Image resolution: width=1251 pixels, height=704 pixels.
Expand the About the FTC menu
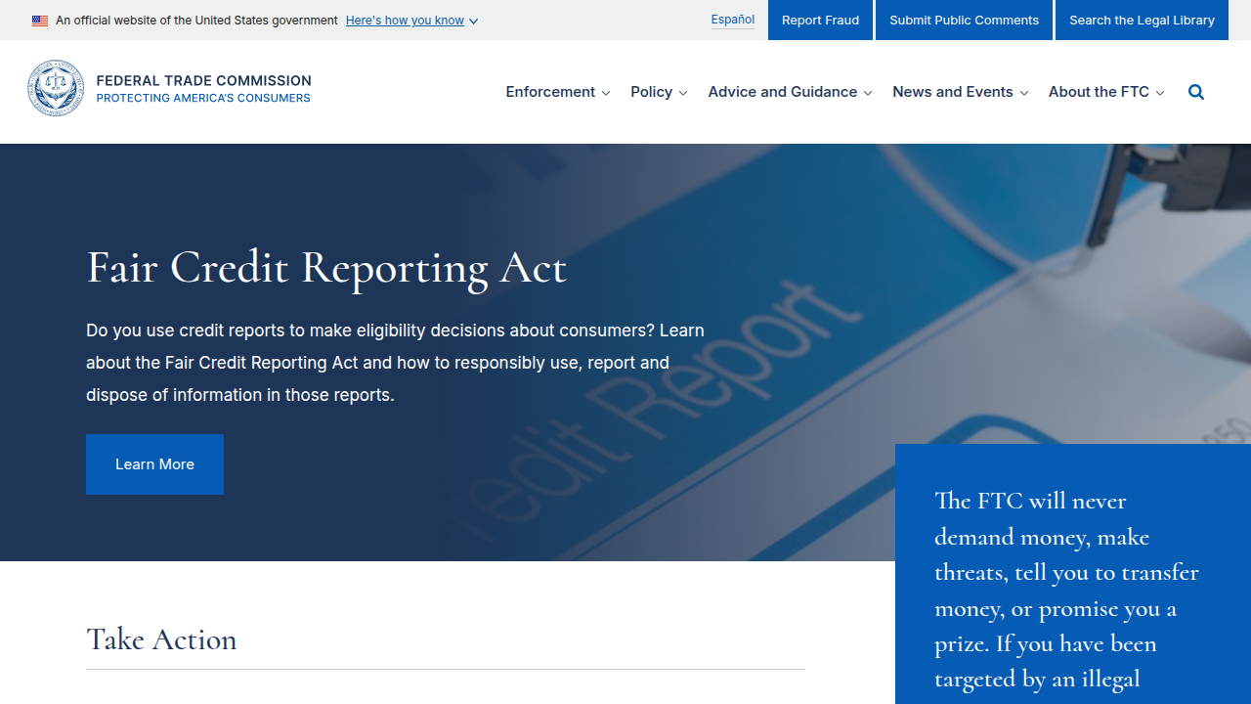click(1106, 92)
